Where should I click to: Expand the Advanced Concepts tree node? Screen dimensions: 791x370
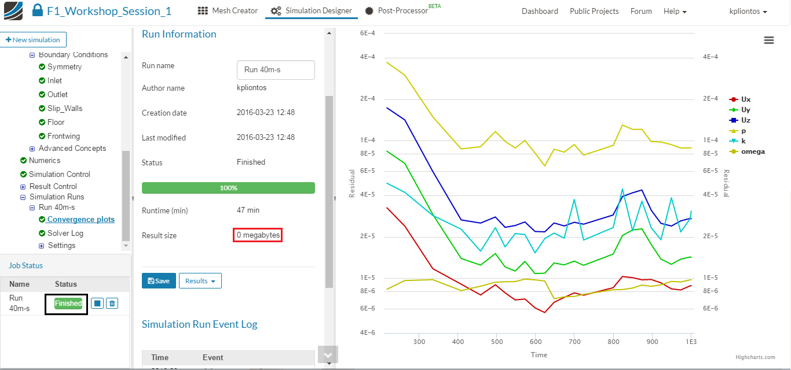pyautogui.click(x=32, y=149)
